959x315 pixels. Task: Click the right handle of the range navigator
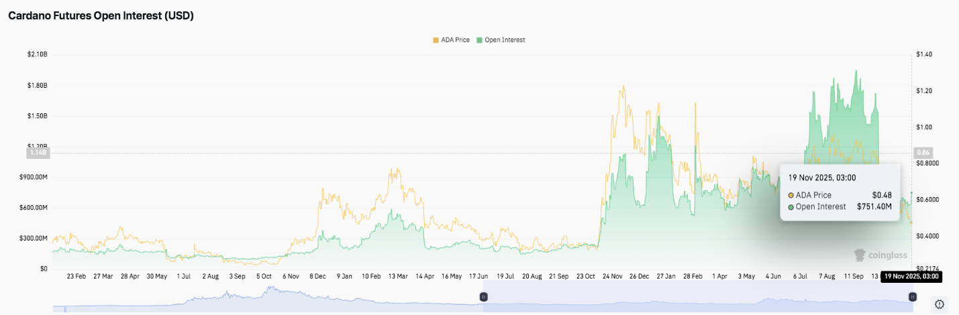912,297
